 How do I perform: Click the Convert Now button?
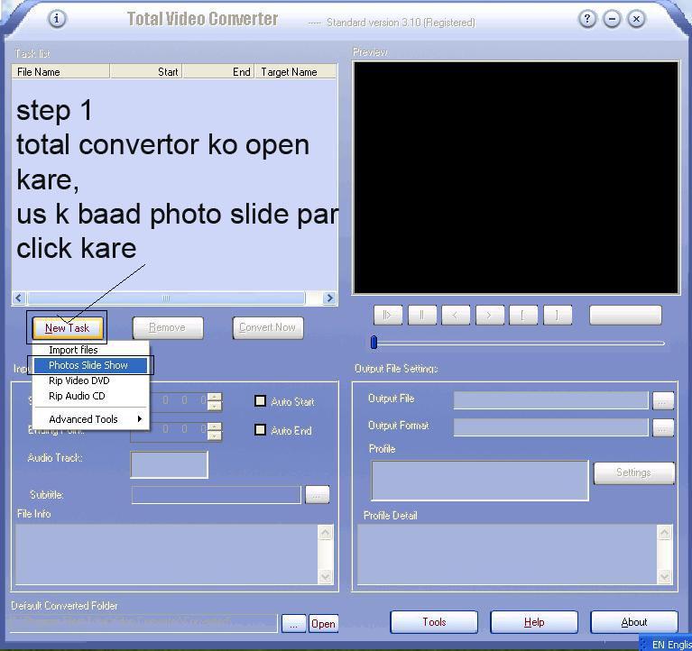point(267,327)
